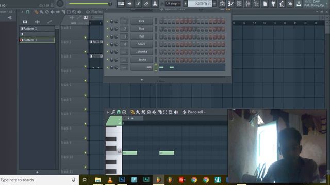
Task: Select the Playlist mute tool
Action: (53, 12)
